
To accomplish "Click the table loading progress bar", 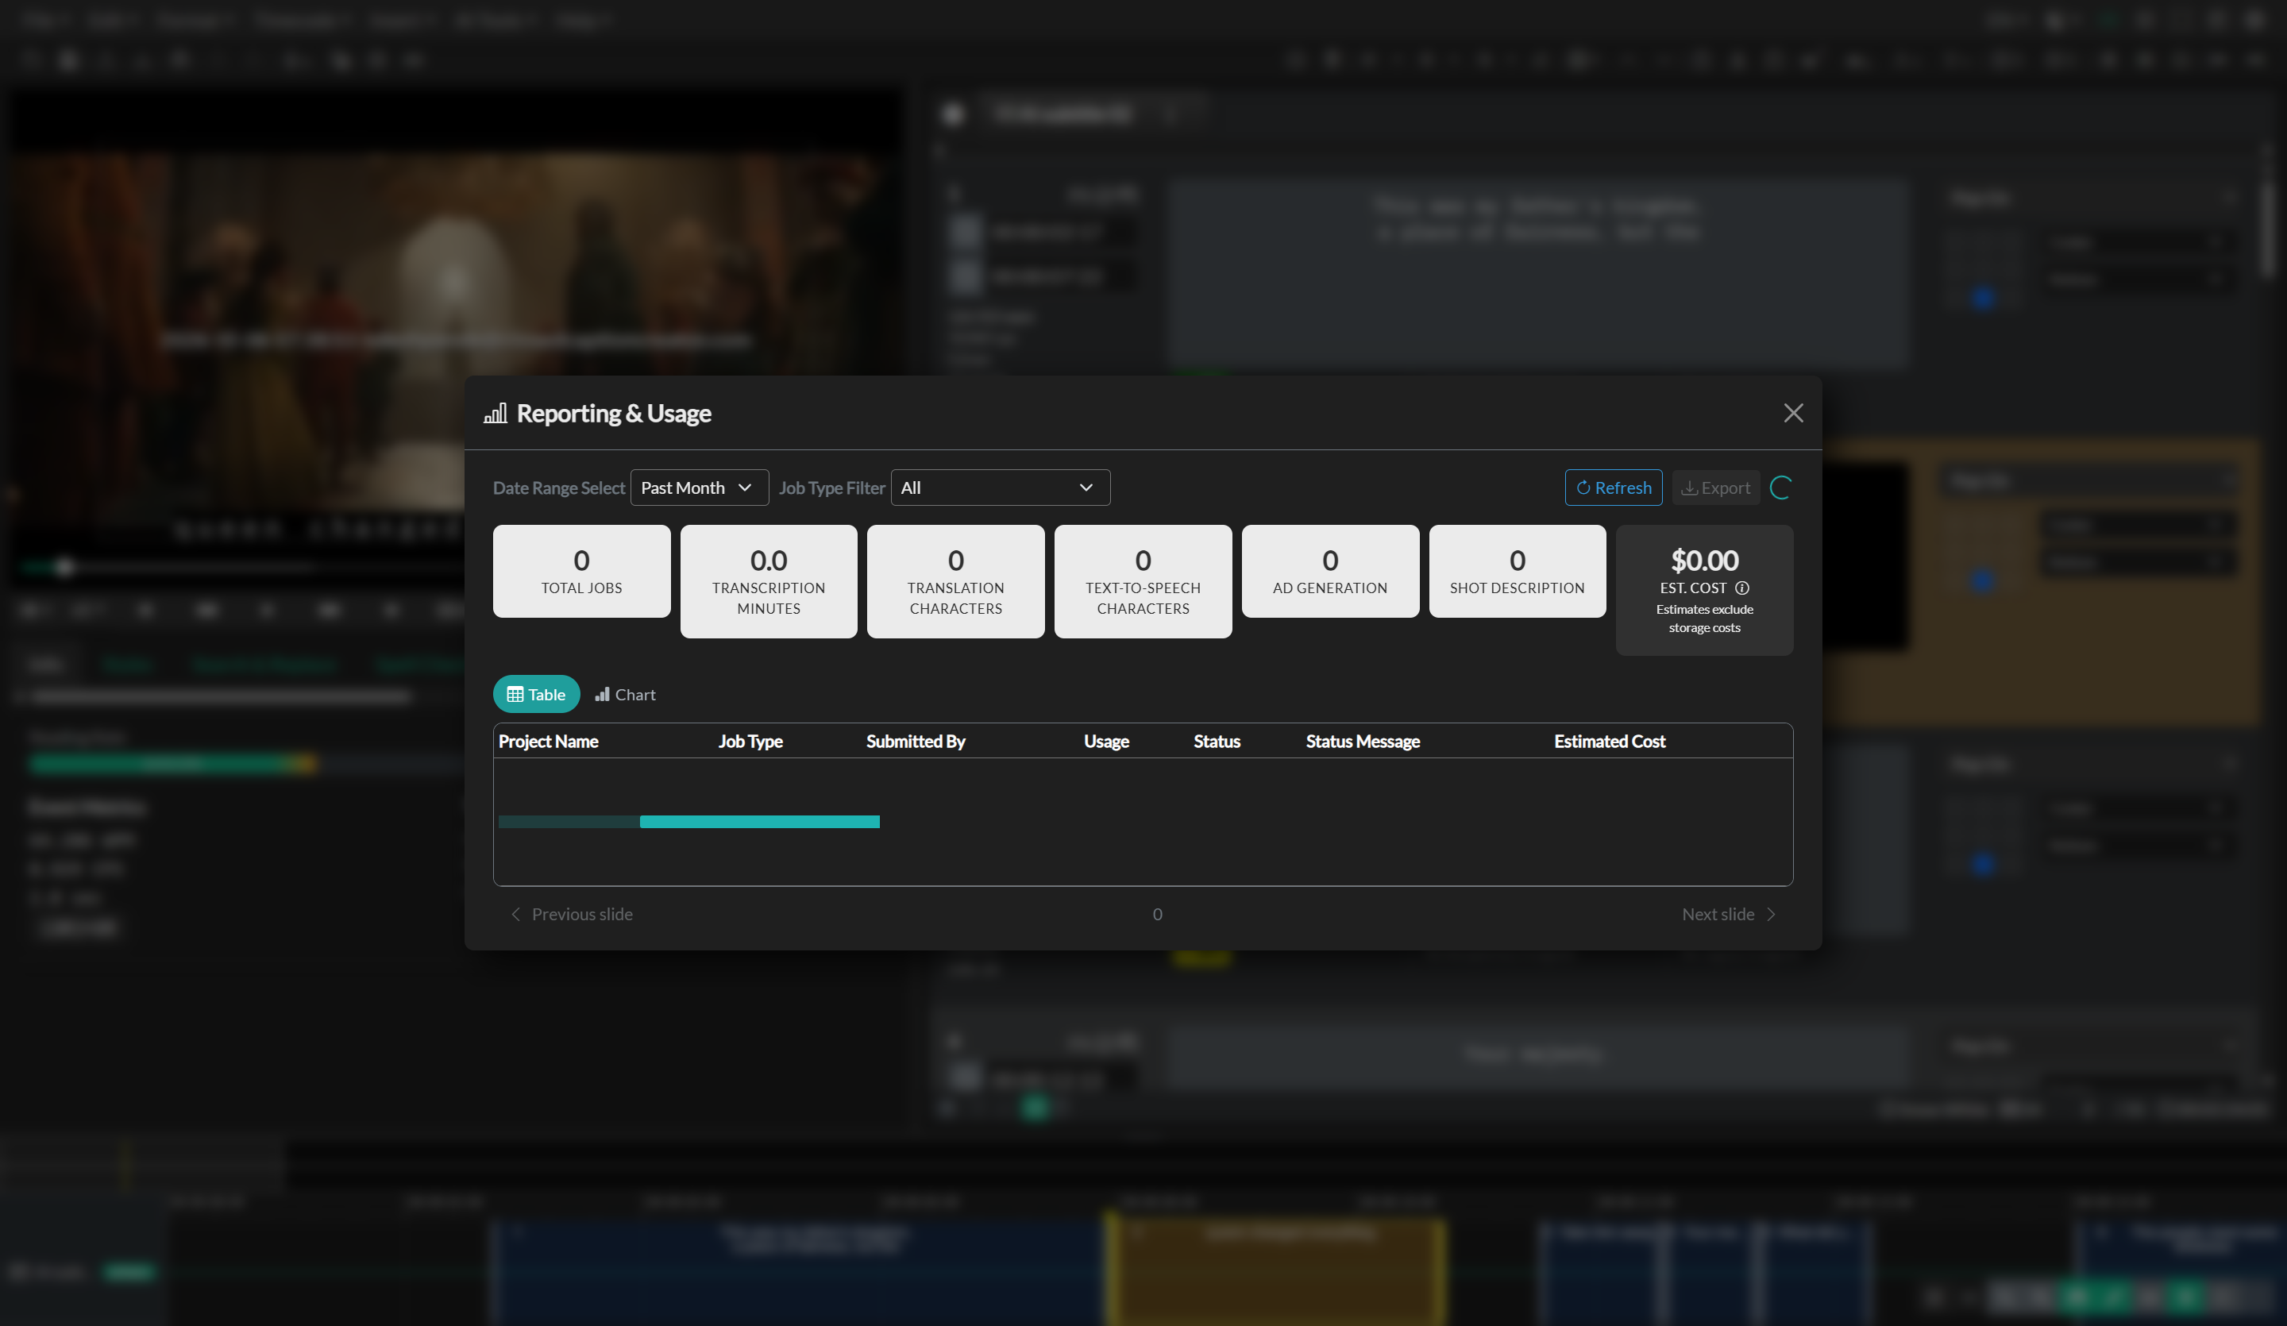I will click(688, 821).
